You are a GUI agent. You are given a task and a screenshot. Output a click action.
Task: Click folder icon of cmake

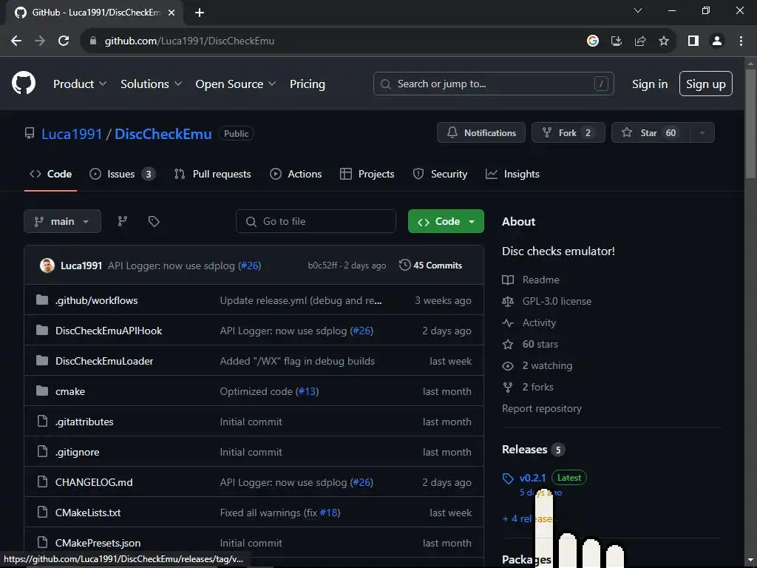tap(42, 390)
